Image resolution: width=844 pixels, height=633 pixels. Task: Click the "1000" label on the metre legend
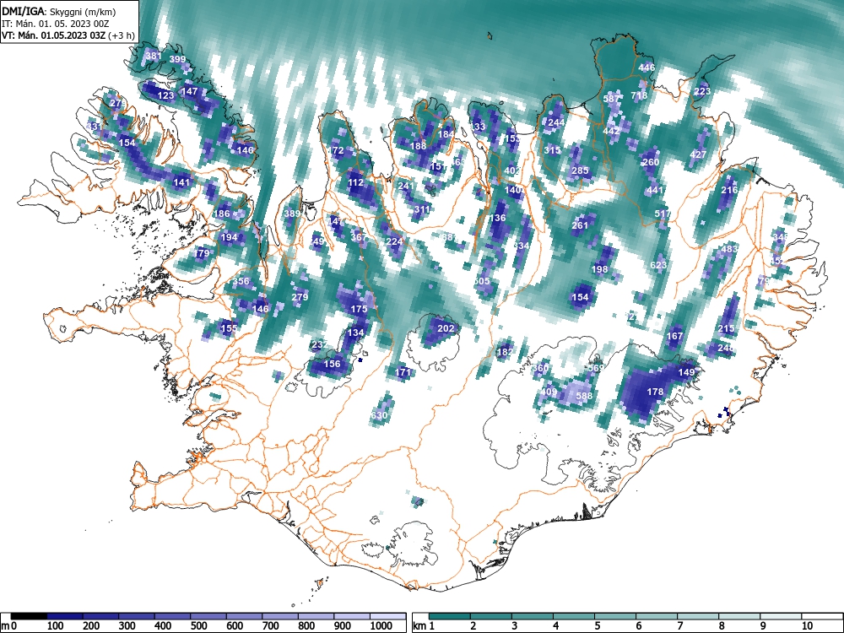click(x=381, y=626)
